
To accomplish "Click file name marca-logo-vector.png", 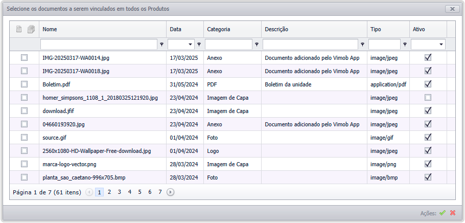I will pyautogui.click(x=69, y=164).
